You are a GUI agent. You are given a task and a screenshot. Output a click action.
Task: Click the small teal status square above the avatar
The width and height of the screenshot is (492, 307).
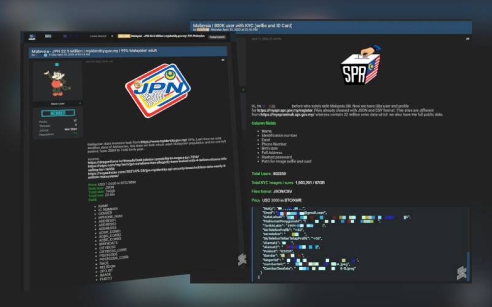click(x=57, y=64)
